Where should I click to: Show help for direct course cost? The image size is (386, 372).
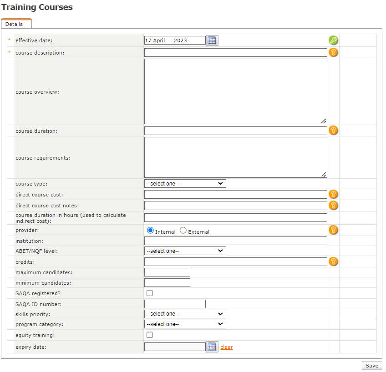pos(333,194)
